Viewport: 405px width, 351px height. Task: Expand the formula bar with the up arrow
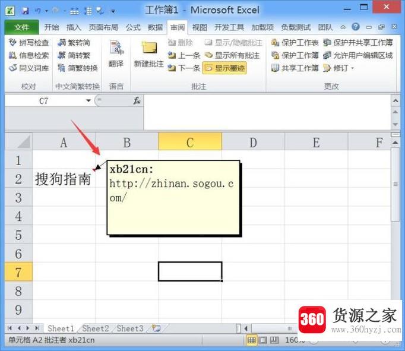(x=395, y=101)
